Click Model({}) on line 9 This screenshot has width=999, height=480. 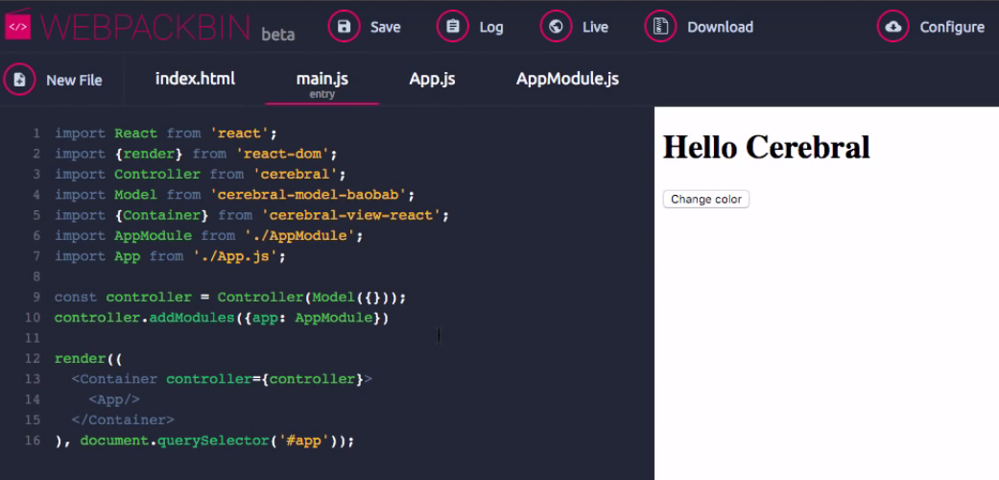coord(350,297)
